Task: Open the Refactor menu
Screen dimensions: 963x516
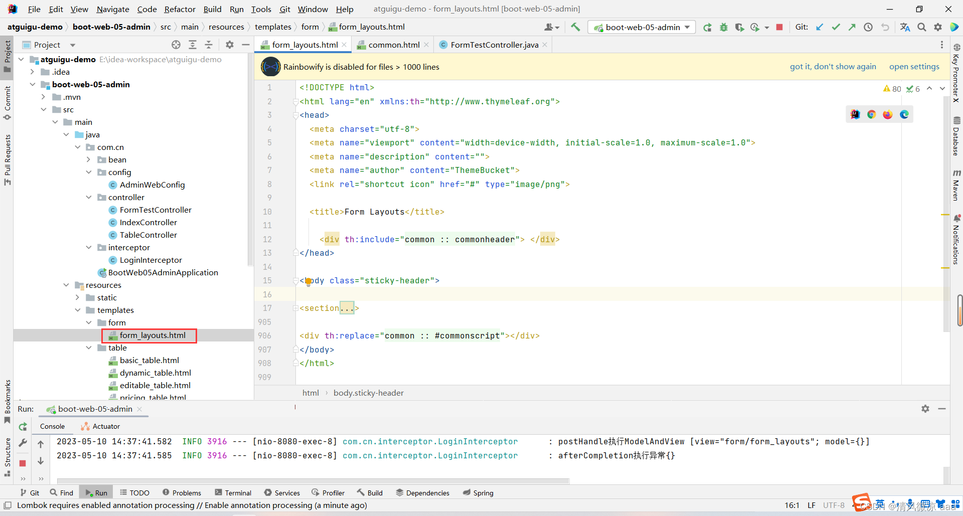Action: coord(180,9)
